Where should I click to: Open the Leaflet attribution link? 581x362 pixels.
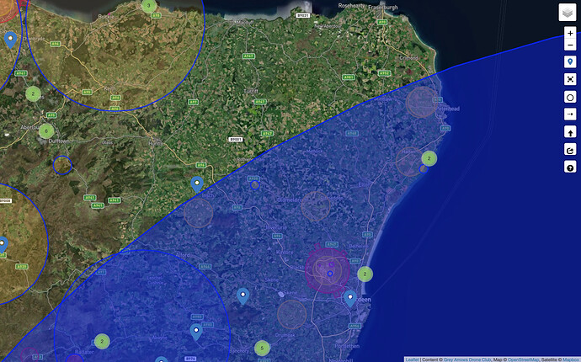[412, 359]
